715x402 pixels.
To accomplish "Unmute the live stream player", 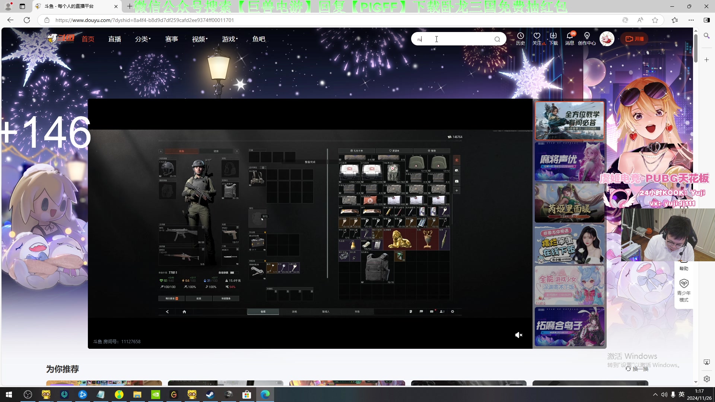I will click(x=519, y=335).
